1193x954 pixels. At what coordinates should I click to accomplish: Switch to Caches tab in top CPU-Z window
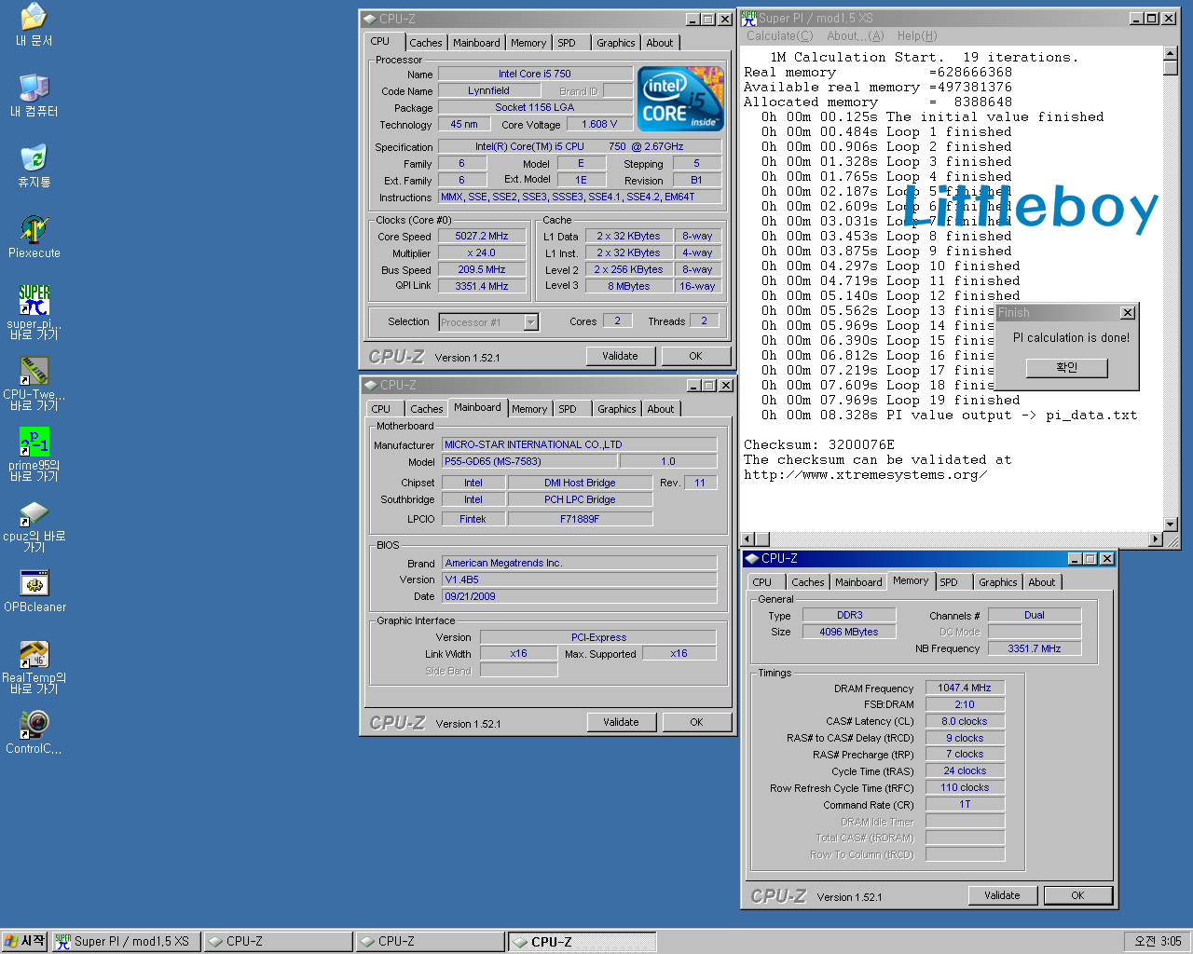426,43
